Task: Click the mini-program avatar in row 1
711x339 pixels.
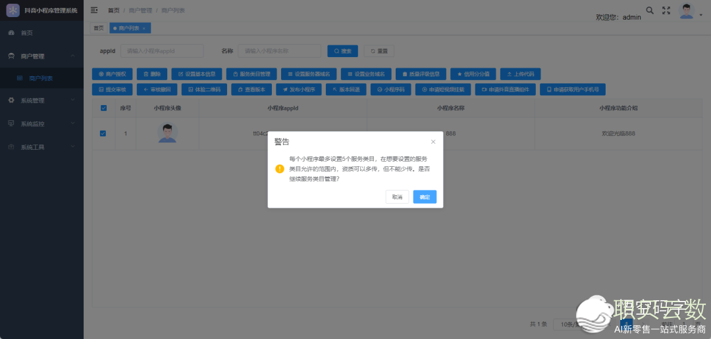Action: pos(167,133)
